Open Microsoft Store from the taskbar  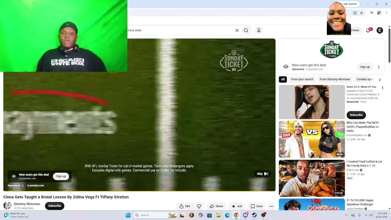[210, 215]
